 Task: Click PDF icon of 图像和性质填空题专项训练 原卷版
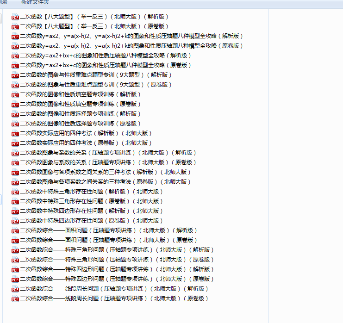coord(15,104)
